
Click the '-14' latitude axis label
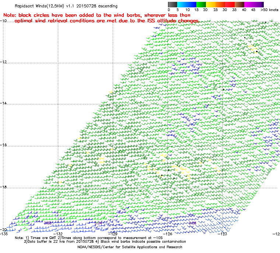click(3, 103)
